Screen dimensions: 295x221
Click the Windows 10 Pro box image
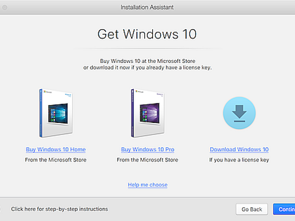147,113
